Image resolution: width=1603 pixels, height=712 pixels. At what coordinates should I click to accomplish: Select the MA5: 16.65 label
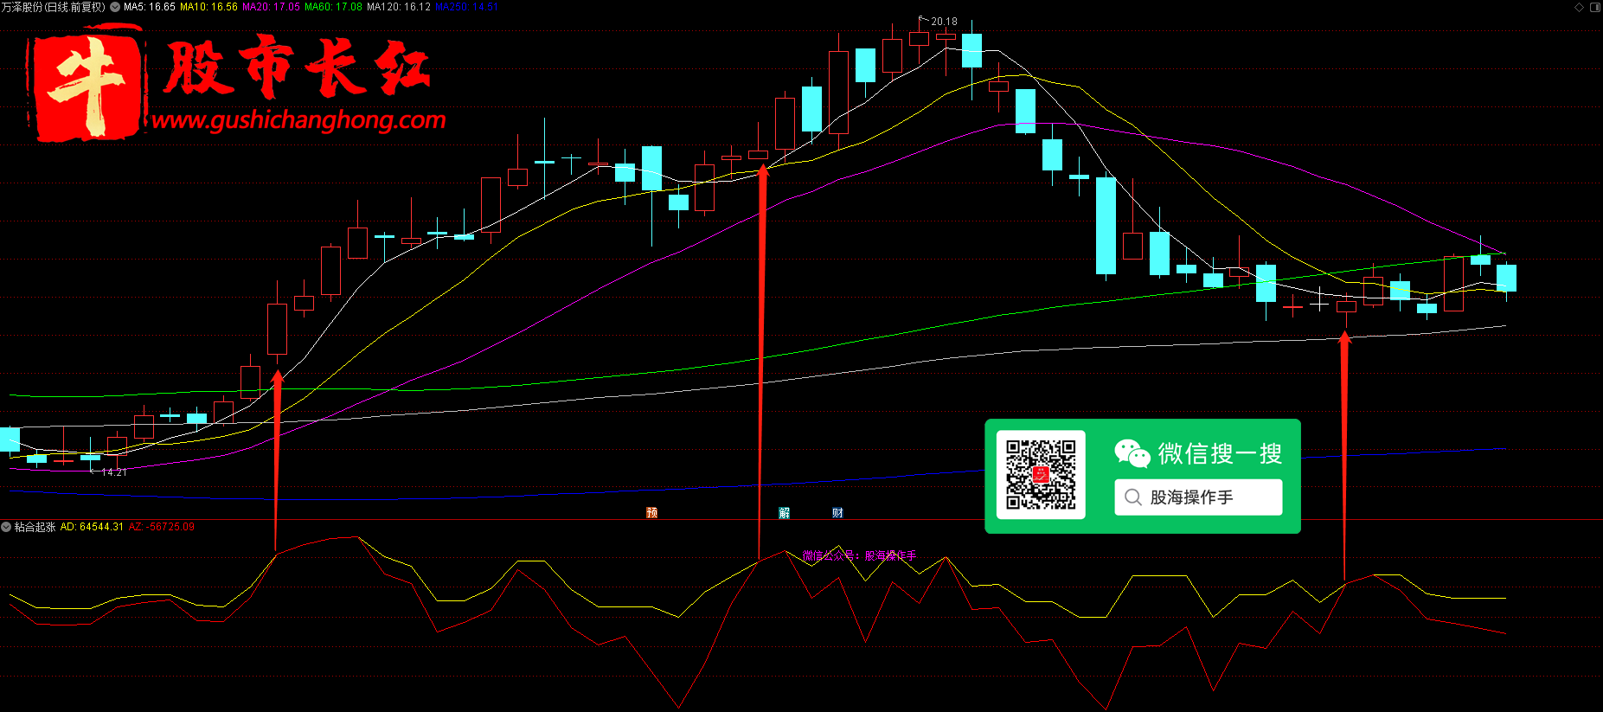150,7
